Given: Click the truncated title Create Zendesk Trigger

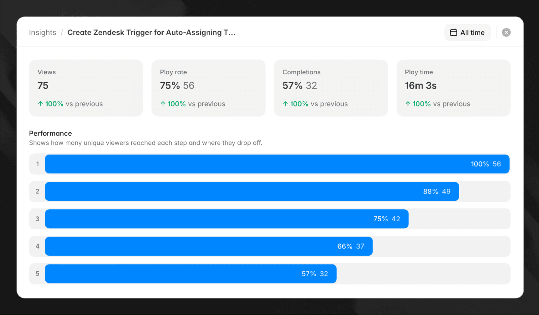Looking at the screenshot, I should [151, 33].
